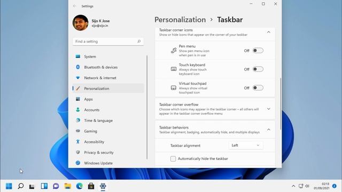The height and width of the screenshot is (192, 342).
Task: Check Automatically hide the taskbar
Action: [173, 159]
